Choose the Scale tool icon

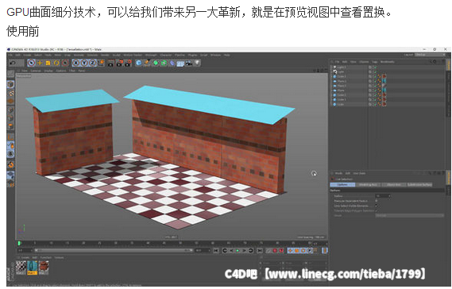(48, 63)
